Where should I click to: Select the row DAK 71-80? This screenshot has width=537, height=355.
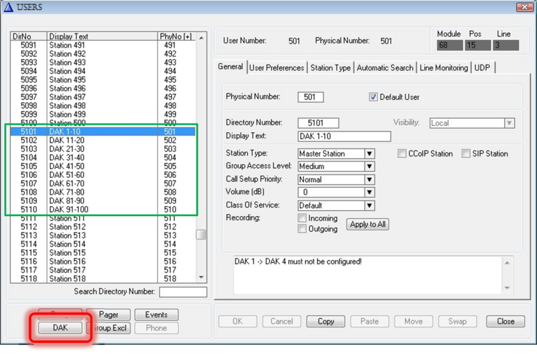103,192
